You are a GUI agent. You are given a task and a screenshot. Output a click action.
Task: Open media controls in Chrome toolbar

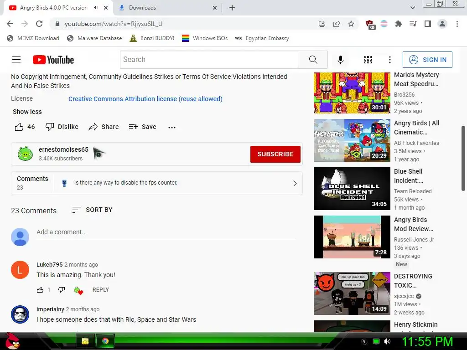coord(413,24)
